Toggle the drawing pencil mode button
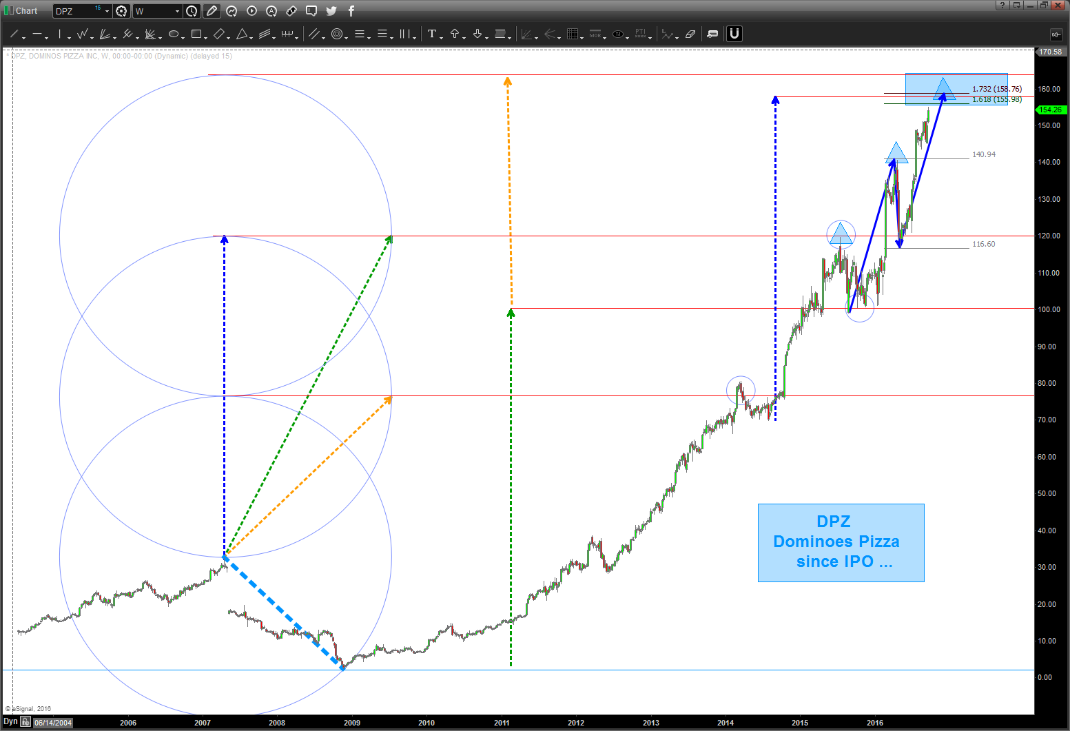The width and height of the screenshot is (1070, 731). (x=212, y=11)
